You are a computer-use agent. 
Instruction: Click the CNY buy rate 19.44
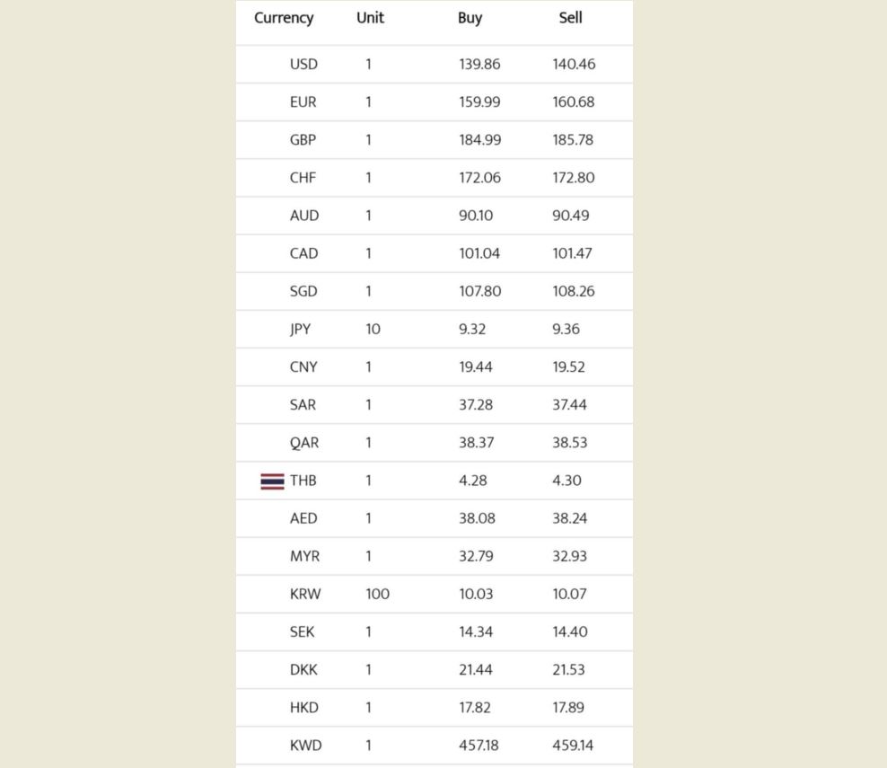pos(475,366)
